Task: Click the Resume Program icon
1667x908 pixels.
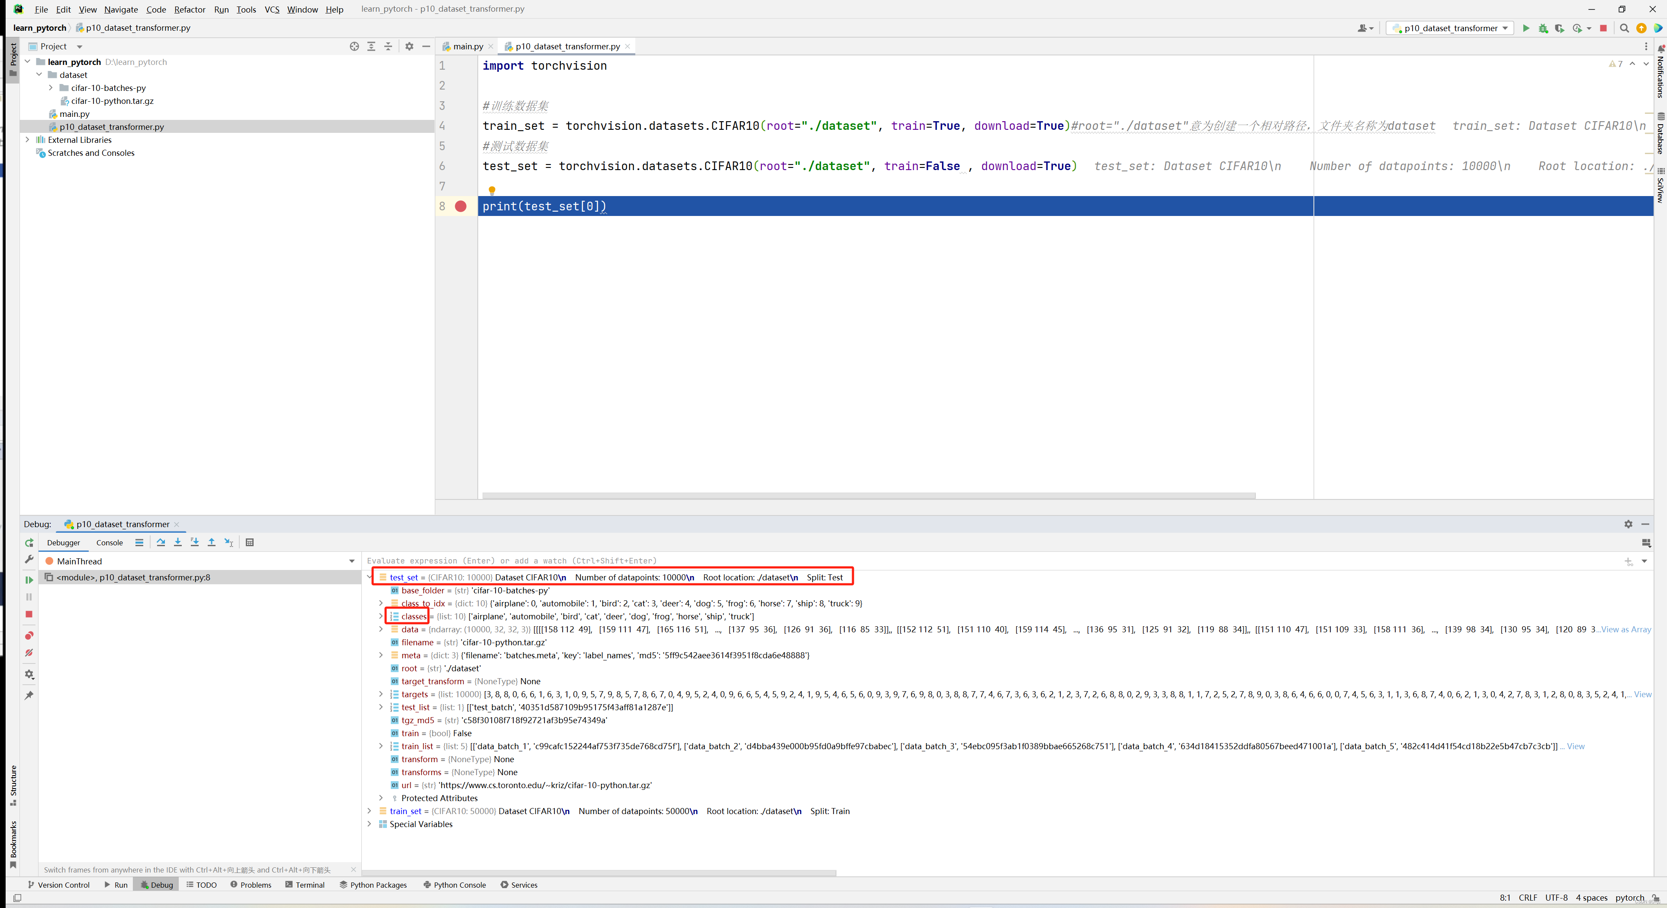Action: [29, 580]
